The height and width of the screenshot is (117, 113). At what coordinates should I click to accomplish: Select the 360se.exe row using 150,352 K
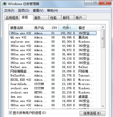point(53,33)
